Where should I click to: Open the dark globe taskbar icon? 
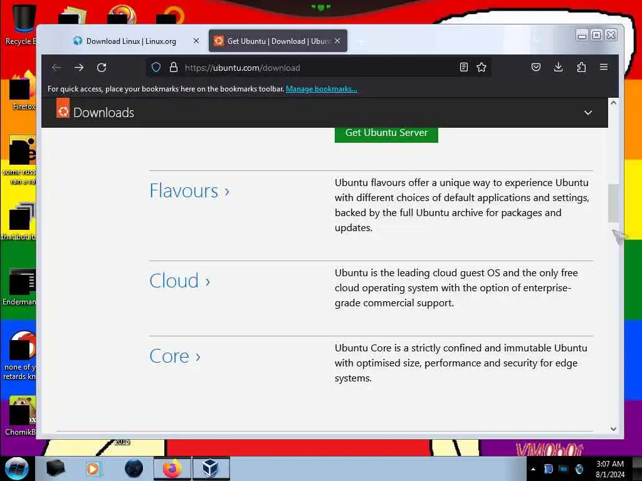pyautogui.click(x=134, y=468)
